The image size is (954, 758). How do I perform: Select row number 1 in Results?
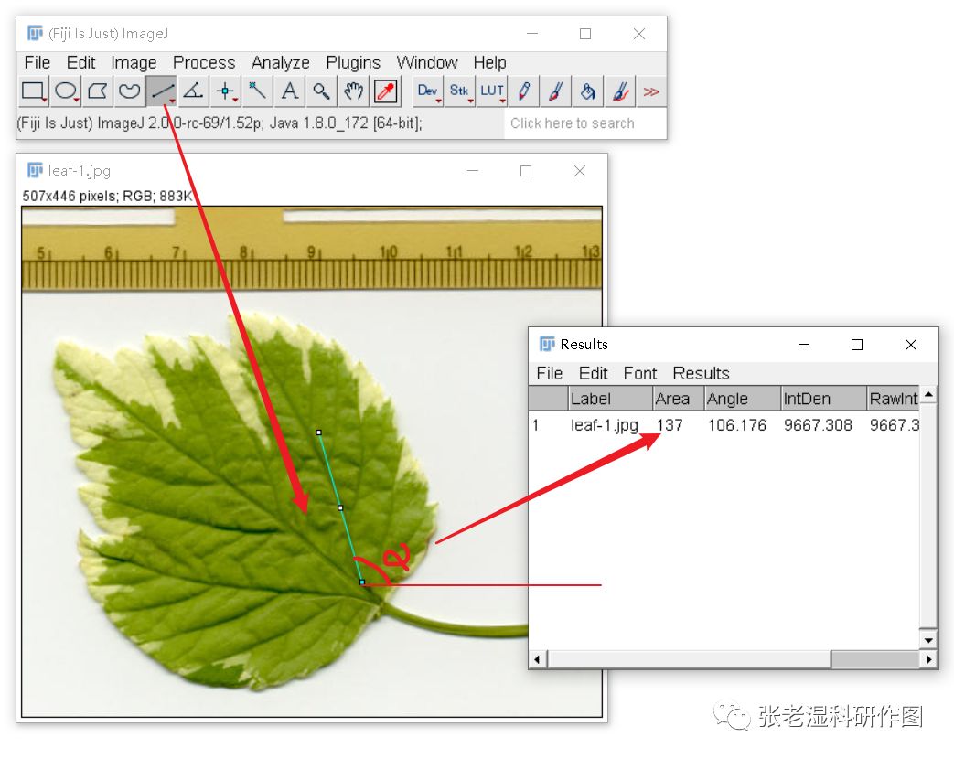click(535, 425)
